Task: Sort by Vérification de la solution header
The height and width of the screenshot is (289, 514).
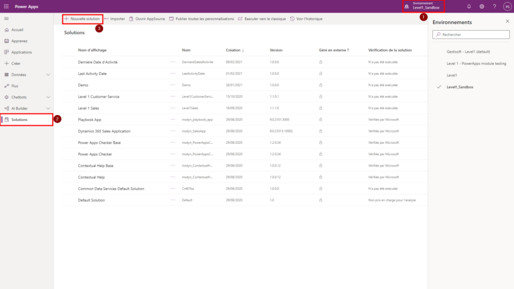Action: [390, 50]
